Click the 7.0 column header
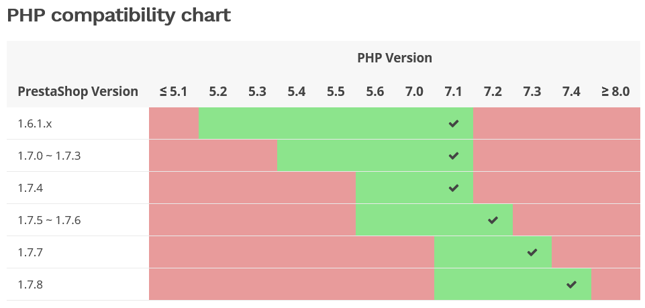 click(x=415, y=91)
